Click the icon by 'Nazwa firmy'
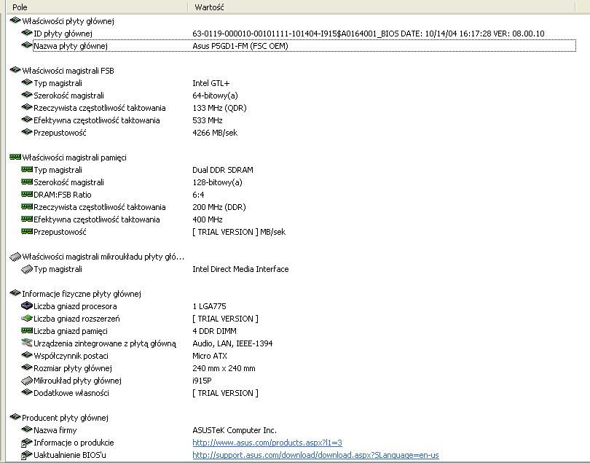This screenshot has height=463, width=590. pos(27,429)
